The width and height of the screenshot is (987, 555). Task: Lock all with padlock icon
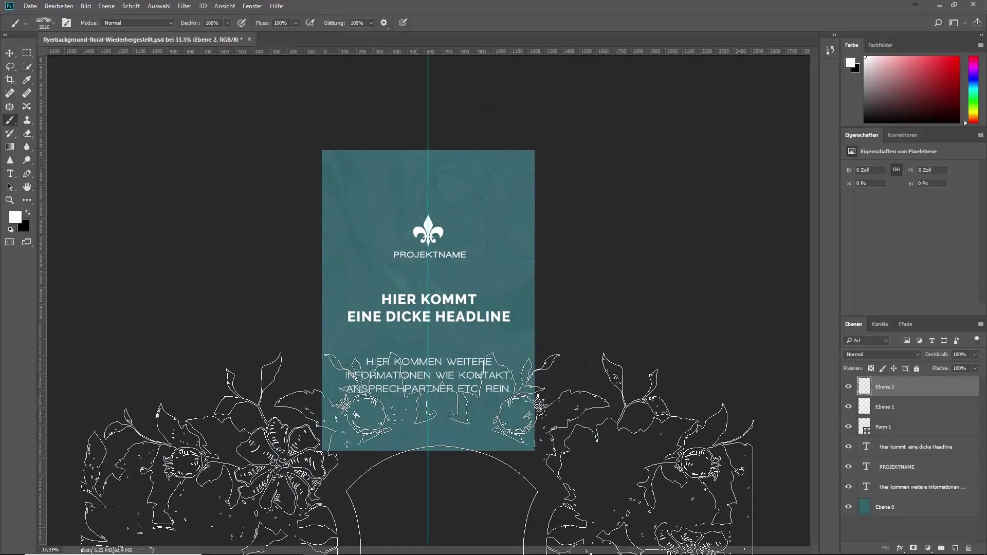[917, 368]
